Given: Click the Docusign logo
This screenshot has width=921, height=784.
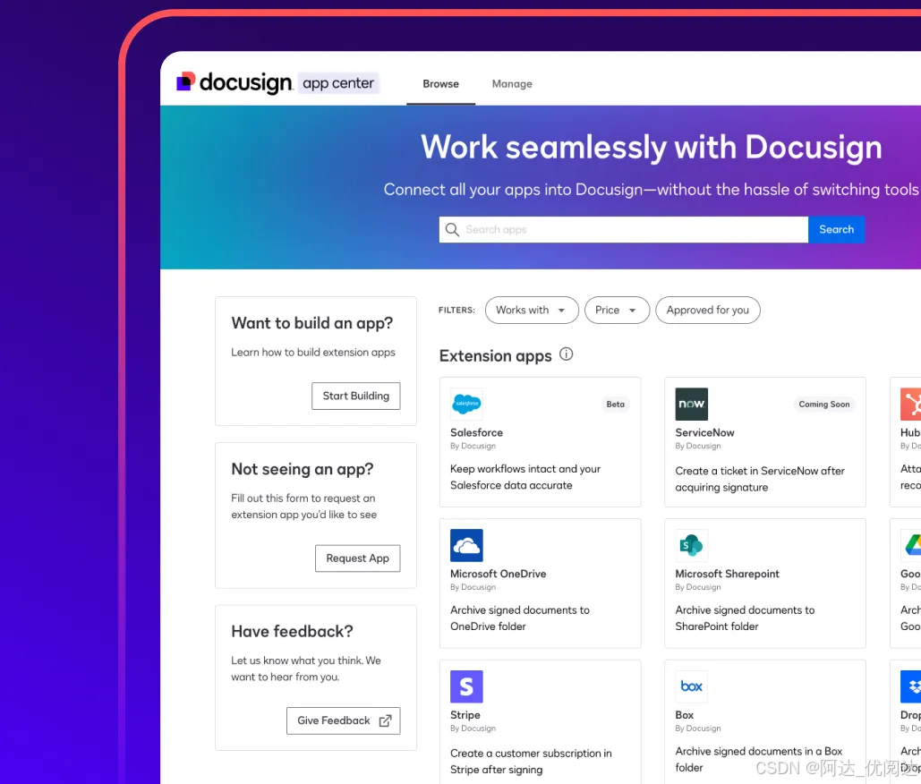Looking at the screenshot, I should [234, 83].
